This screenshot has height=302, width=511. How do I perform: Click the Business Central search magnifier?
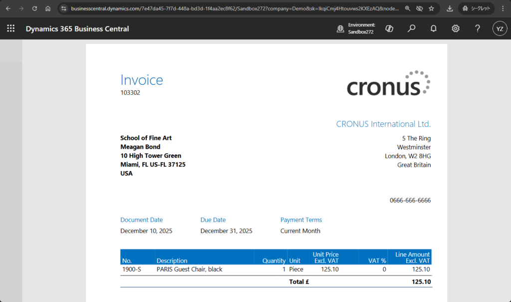pos(411,28)
